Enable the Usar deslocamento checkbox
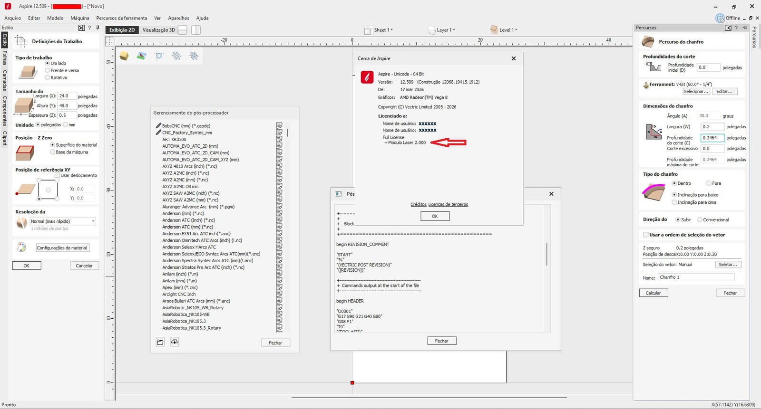 click(58, 175)
